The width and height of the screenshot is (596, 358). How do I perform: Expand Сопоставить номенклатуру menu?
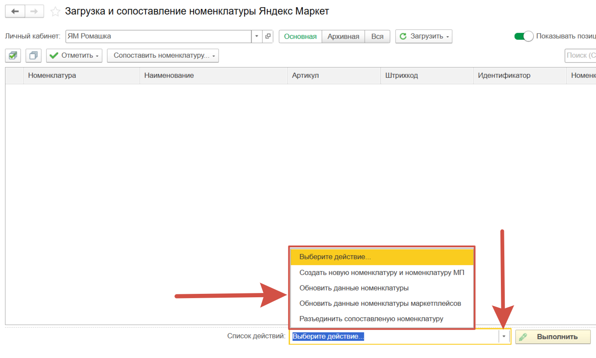[163, 56]
